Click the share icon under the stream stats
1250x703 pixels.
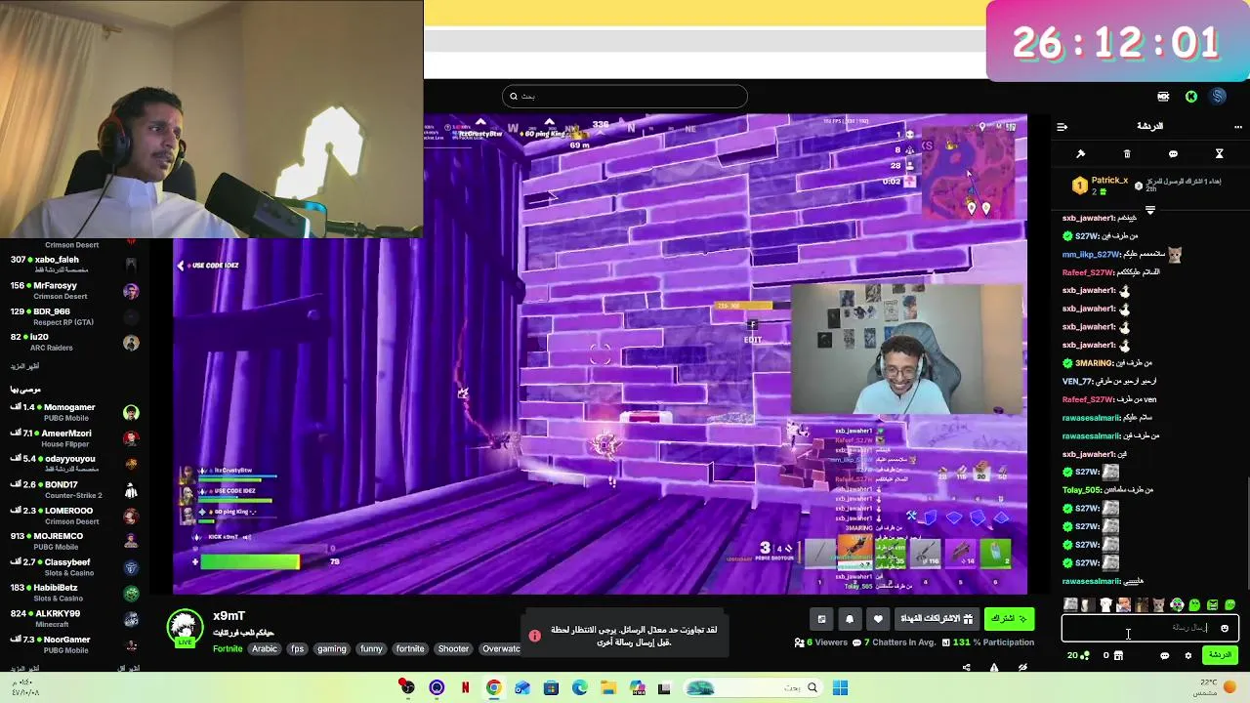point(966,668)
